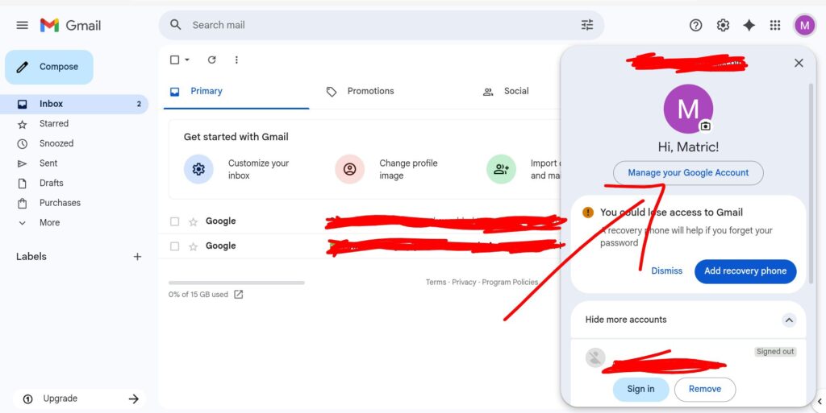The image size is (826, 413).
Task: Click the Change profile image icon
Action: coord(350,169)
